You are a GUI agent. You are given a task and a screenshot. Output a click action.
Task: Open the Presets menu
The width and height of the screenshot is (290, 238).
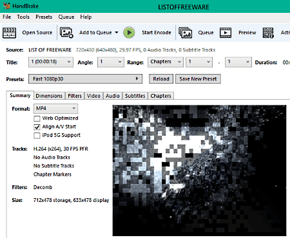coord(44,17)
